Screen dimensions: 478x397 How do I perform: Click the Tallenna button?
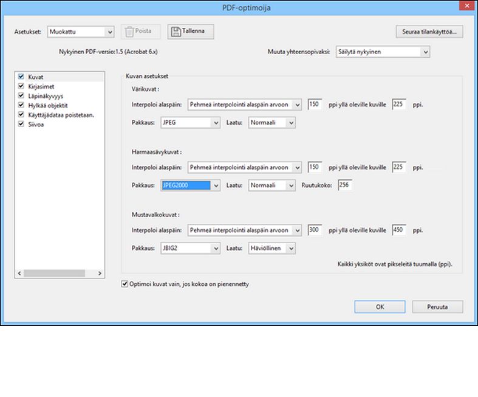click(191, 32)
